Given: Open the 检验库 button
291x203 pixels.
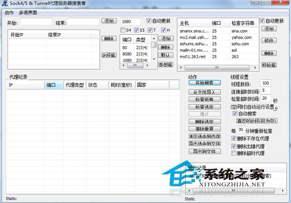Looking at the screenshot, I should pyautogui.click(x=269, y=65).
